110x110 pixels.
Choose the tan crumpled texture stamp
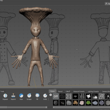(x=75, y=103)
